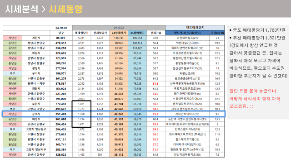
Task: Select the '성남시 수정구' city cell
Action: [x=36, y=48]
